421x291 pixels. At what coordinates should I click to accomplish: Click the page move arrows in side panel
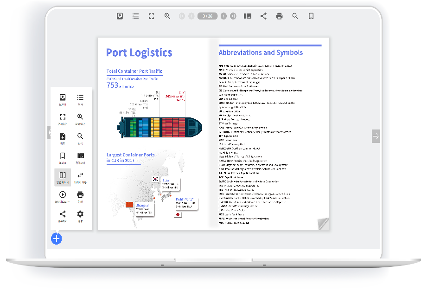pyautogui.click(x=80, y=177)
